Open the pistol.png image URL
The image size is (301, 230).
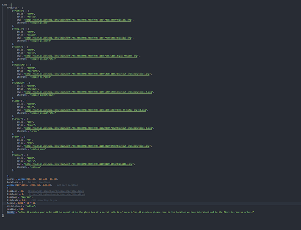pos(78,20)
